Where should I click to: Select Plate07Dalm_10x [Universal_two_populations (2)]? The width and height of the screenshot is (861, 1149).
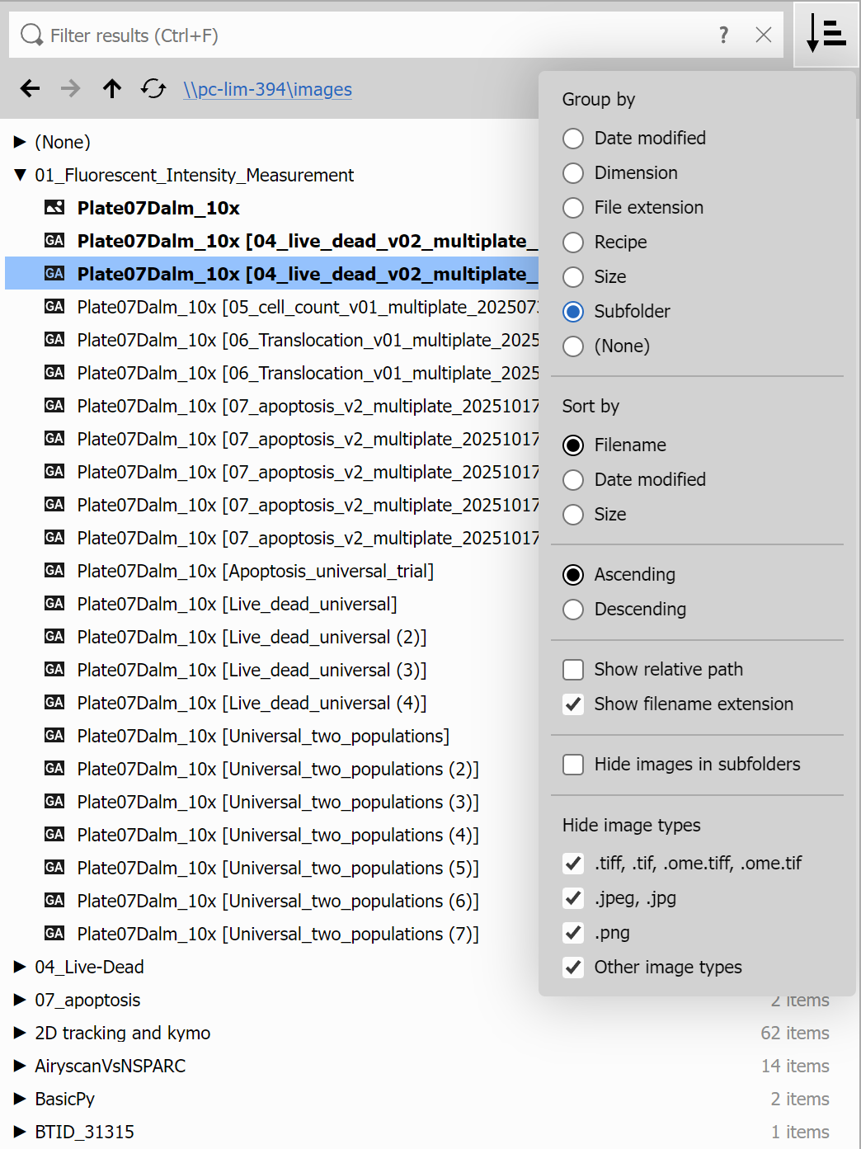278,769
